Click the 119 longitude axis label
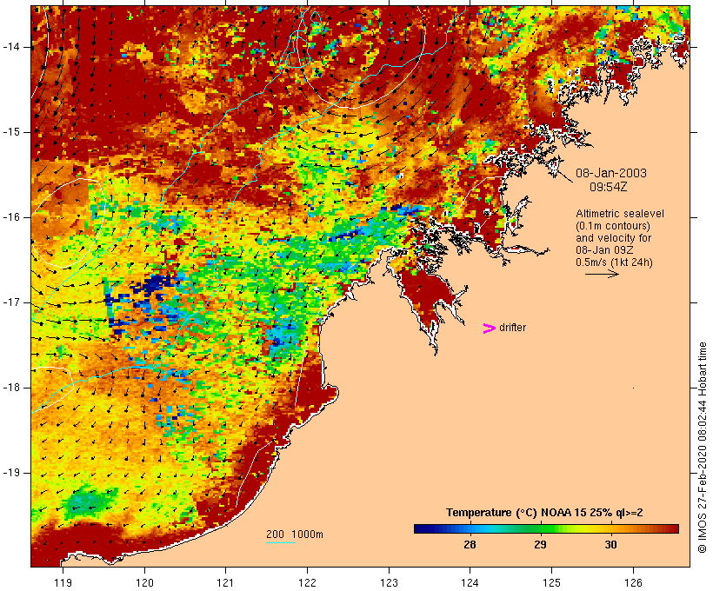Image resolution: width=713 pixels, height=591 pixels. pos(63,583)
